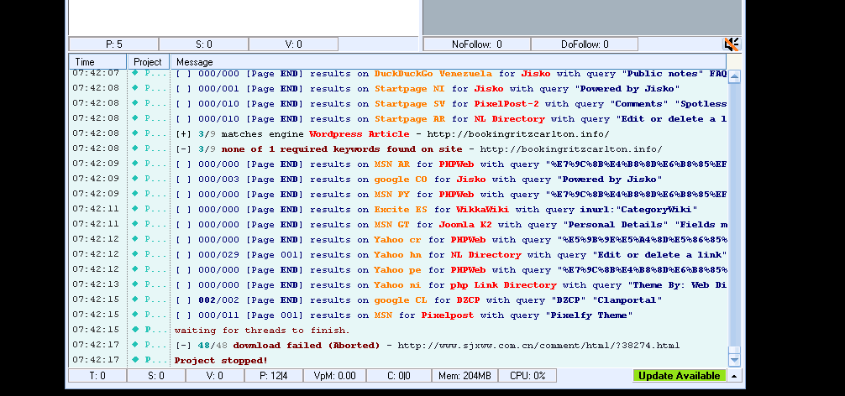Select the 'none of 1 required keywords found' entry
845x396 pixels.
click(419, 149)
